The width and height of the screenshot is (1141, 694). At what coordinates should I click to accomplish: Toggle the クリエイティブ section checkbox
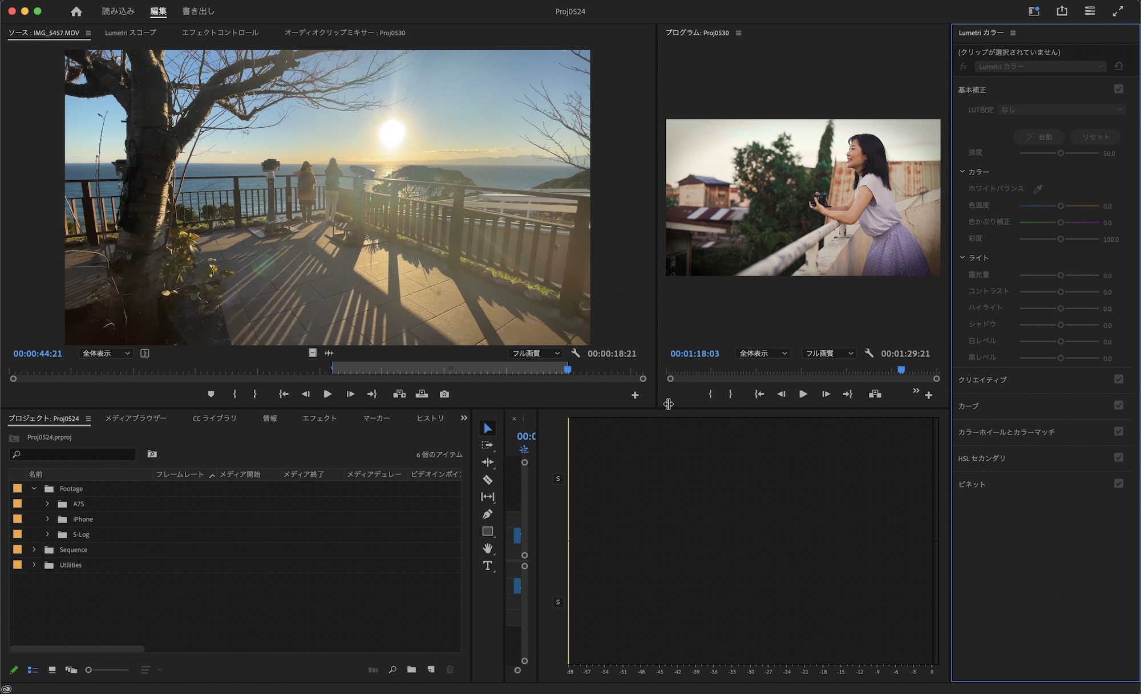point(1118,379)
